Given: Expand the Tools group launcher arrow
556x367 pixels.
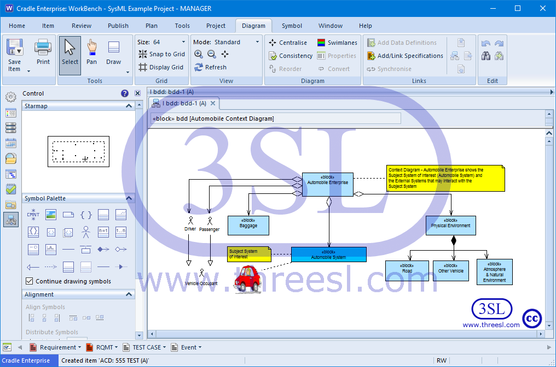Looking at the screenshot, I should pos(128,73).
